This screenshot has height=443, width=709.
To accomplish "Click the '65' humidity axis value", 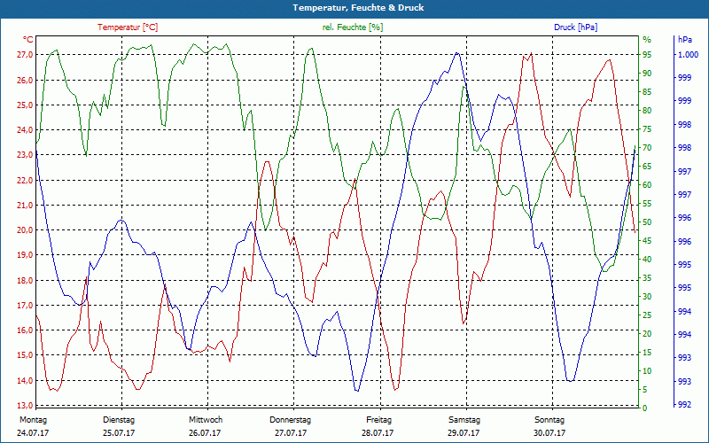I will pos(647,167).
